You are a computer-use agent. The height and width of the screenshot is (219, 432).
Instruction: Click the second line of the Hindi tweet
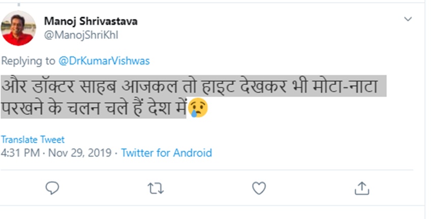94,108
